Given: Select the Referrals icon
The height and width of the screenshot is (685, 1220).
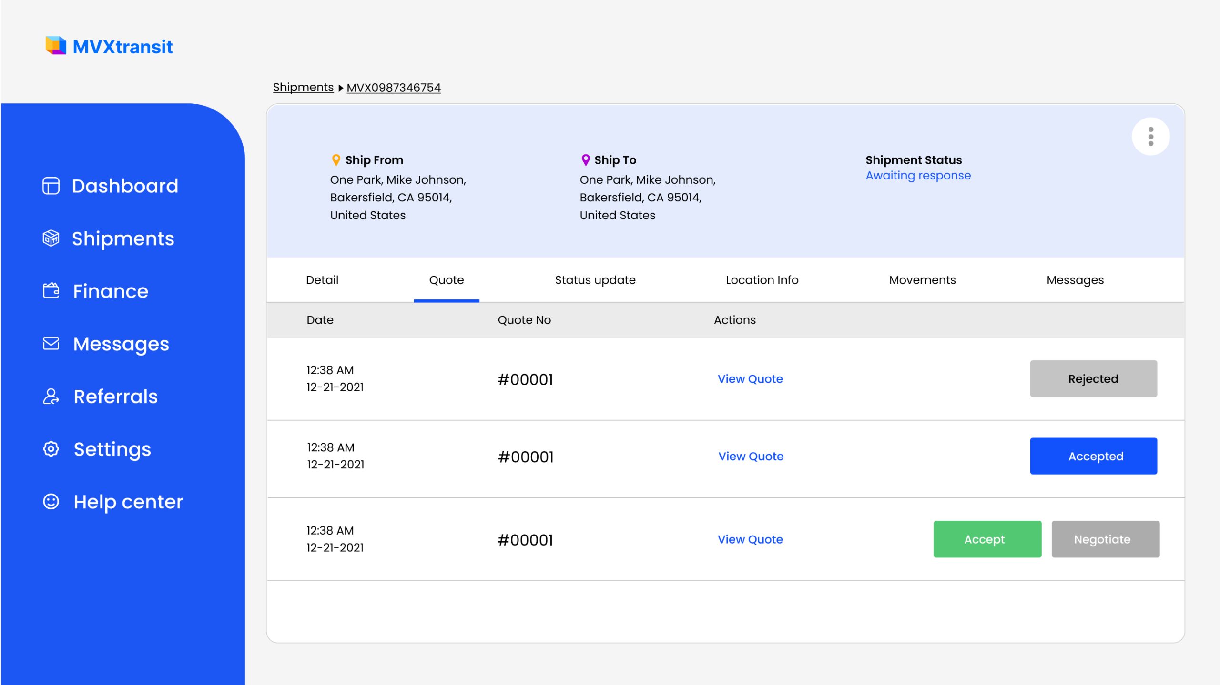Looking at the screenshot, I should coord(51,397).
